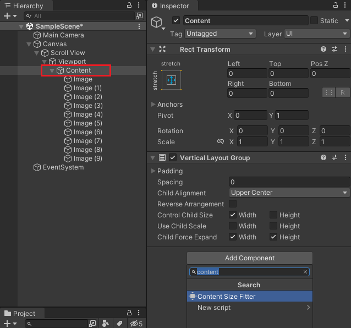Collapse the Scroll View tree node
Image resolution: width=351 pixels, height=328 pixels.
[x=37, y=53]
